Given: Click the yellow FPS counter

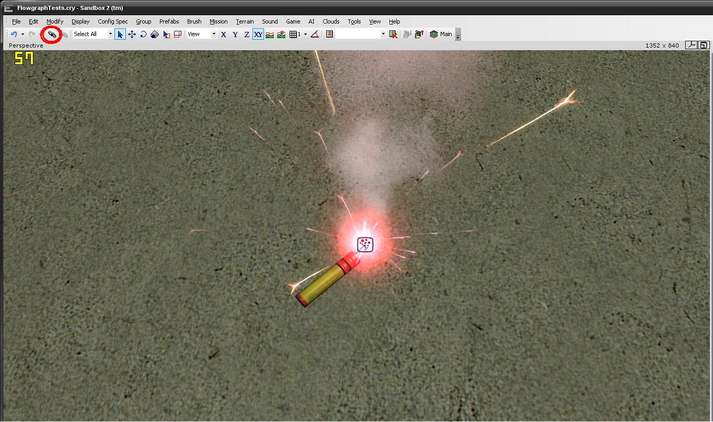Looking at the screenshot, I should (x=24, y=58).
